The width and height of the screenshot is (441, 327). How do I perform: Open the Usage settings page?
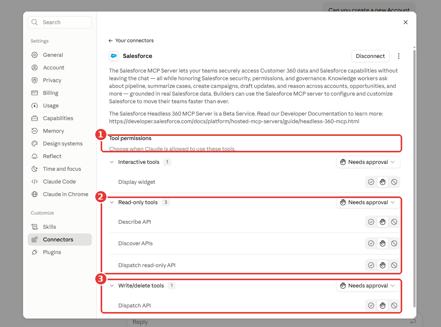click(60, 106)
